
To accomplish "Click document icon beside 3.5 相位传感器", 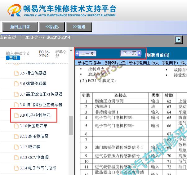I will (16, 73).
